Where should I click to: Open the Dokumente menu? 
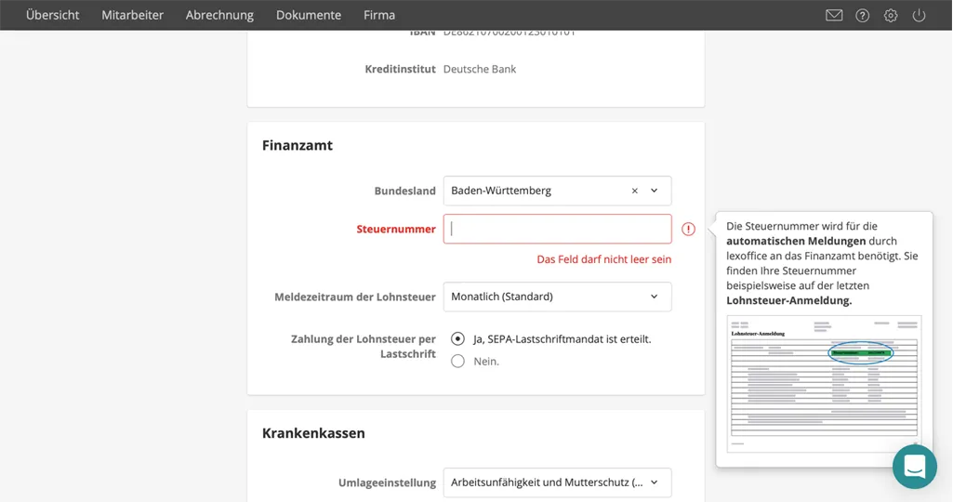[308, 15]
